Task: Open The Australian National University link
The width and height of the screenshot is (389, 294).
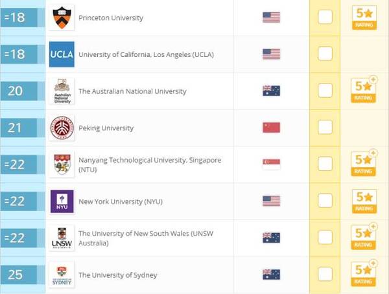Action: pyautogui.click(x=132, y=91)
